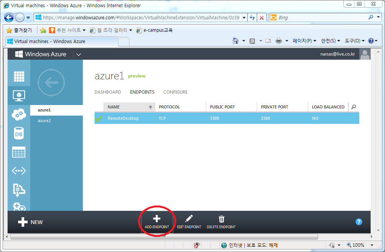Image resolution: width=385 pixels, height=252 pixels.
Task: Click the read mail icon
Action: 268,41
